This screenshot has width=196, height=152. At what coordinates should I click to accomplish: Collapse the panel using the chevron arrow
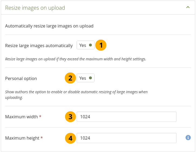[188, 8]
